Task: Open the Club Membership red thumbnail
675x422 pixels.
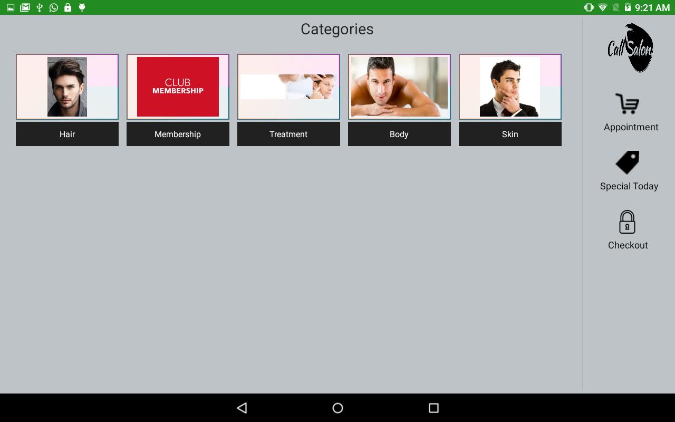Action: tap(178, 86)
